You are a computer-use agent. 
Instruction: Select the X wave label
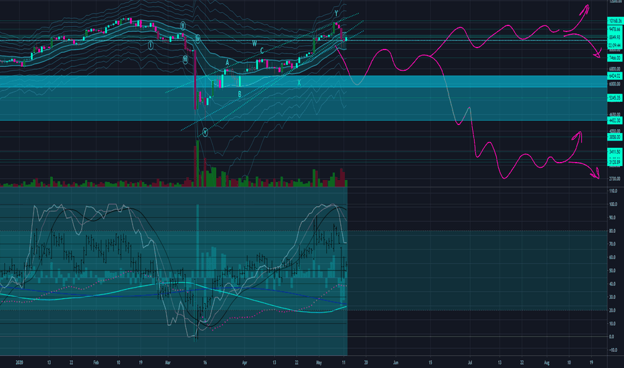click(299, 83)
